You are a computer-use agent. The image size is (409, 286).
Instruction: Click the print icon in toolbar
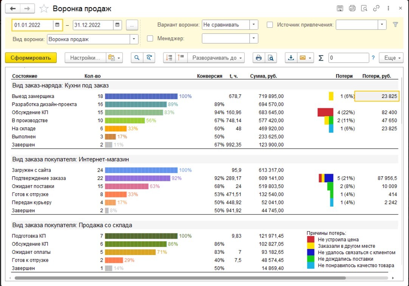259,58
